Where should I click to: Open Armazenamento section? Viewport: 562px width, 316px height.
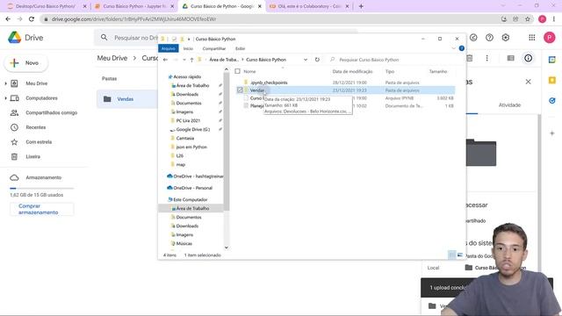pyautogui.click(x=43, y=177)
